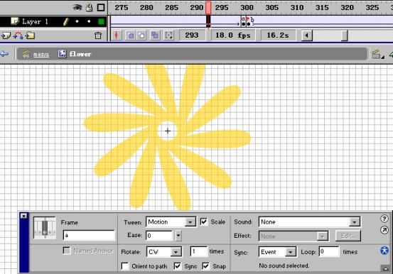This screenshot has width=393, height=274.
Task: Select the keyframe labeled b in timeline
Action: [249, 22]
